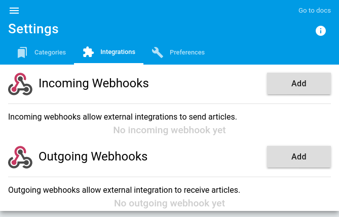Click the Incoming Webhooks heading
The image size is (339, 217).
94,83
